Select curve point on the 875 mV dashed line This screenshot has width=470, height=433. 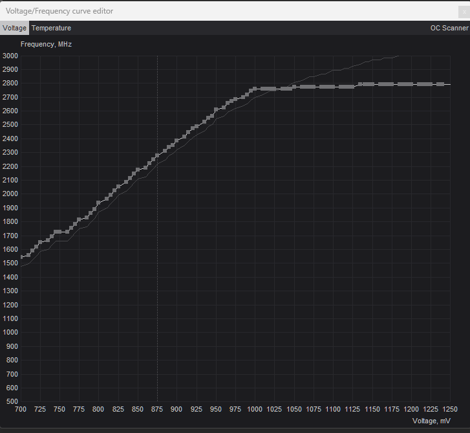pyautogui.click(x=157, y=156)
